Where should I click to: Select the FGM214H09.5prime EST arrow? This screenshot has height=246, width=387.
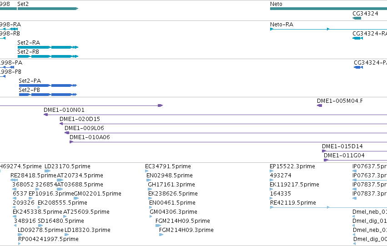point(158,225)
